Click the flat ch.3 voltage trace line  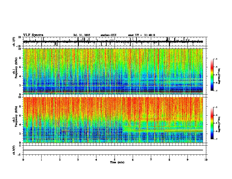[113, 150]
